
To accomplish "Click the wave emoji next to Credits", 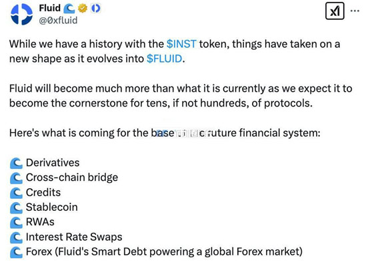I will click(16, 193).
